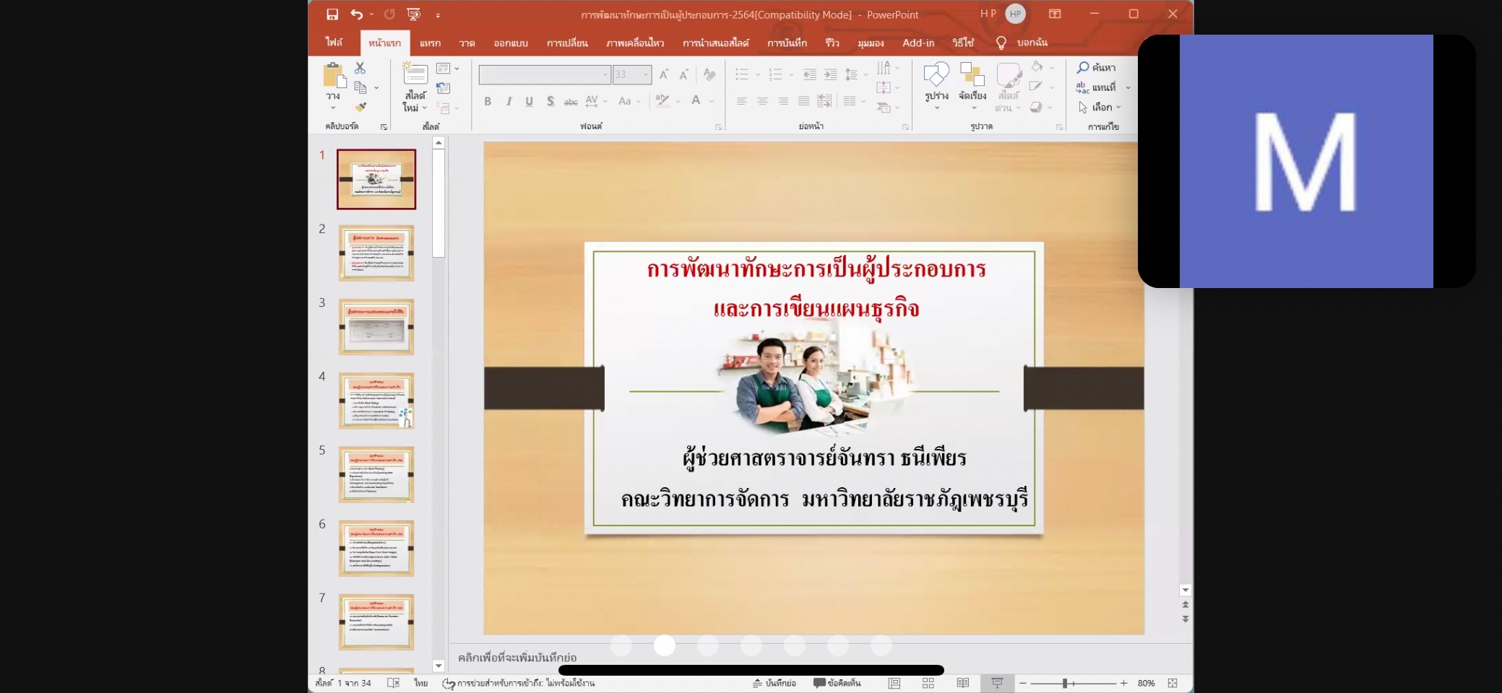Decrease font size with smaller A
Screen dimensions: 1502x693
pyautogui.click(x=683, y=74)
